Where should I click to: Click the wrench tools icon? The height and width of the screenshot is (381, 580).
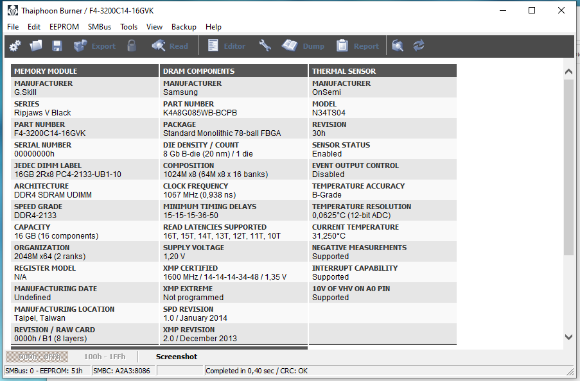(265, 46)
